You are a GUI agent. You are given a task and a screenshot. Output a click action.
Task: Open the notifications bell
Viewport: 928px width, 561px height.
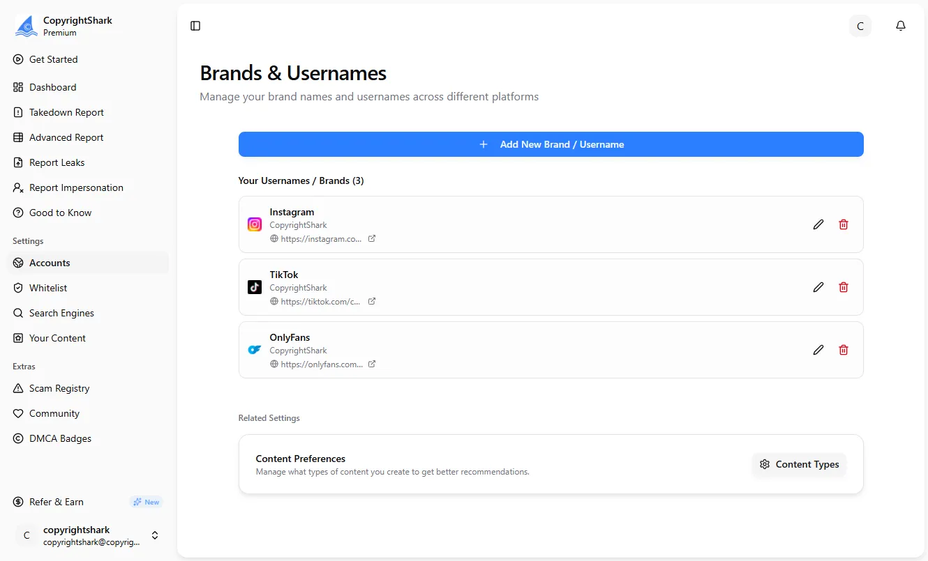[901, 25]
